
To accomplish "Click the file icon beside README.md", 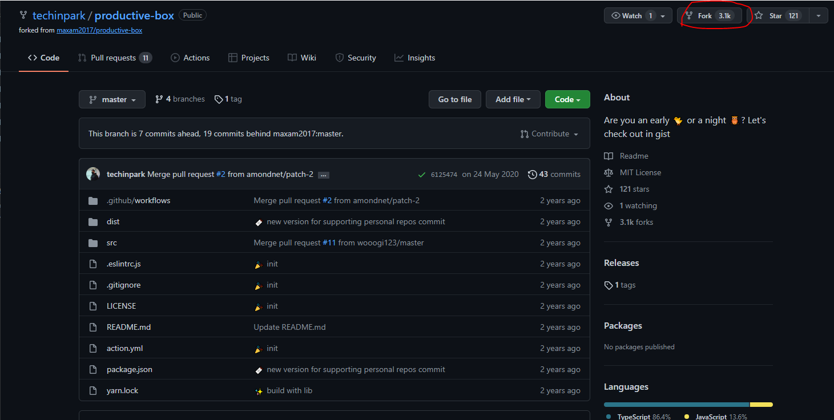I will click(x=93, y=328).
